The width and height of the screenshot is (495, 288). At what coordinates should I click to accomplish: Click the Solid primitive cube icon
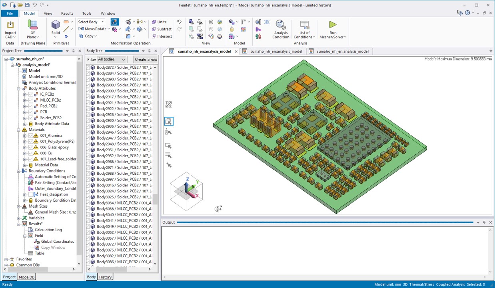[56, 25]
